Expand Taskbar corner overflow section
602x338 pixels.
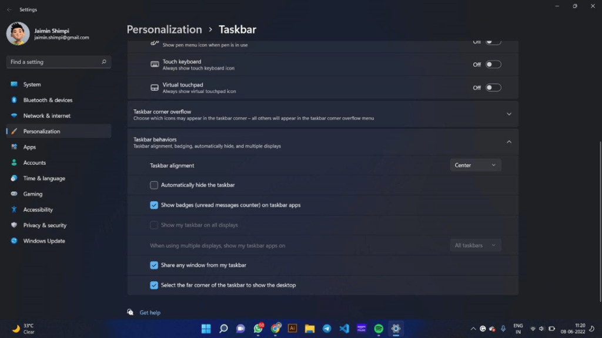(x=509, y=114)
